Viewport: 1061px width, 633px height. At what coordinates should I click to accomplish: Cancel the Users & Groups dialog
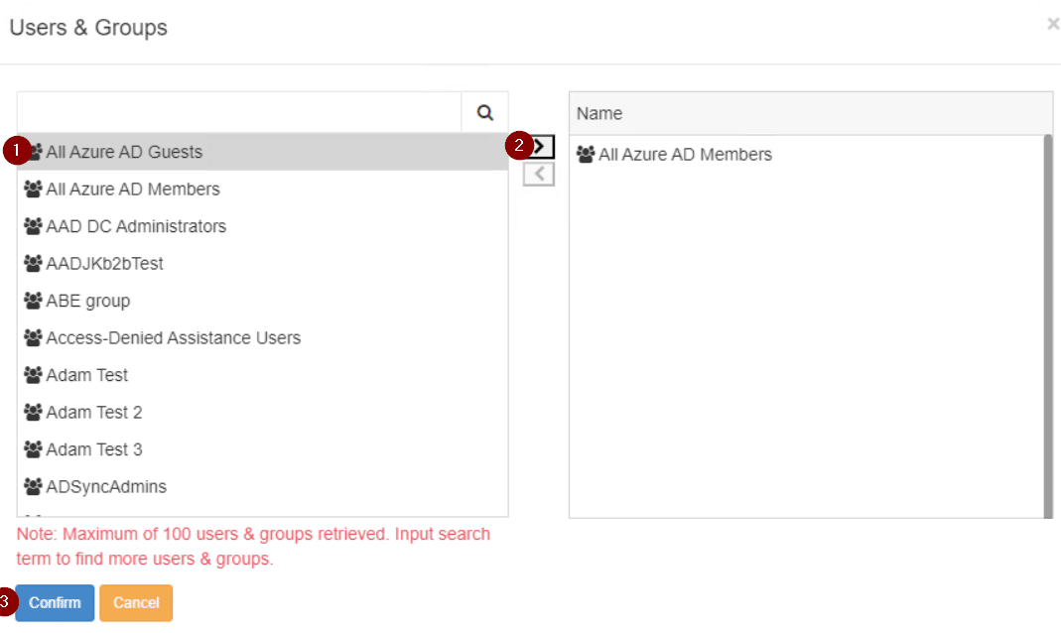tap(136, 602)
